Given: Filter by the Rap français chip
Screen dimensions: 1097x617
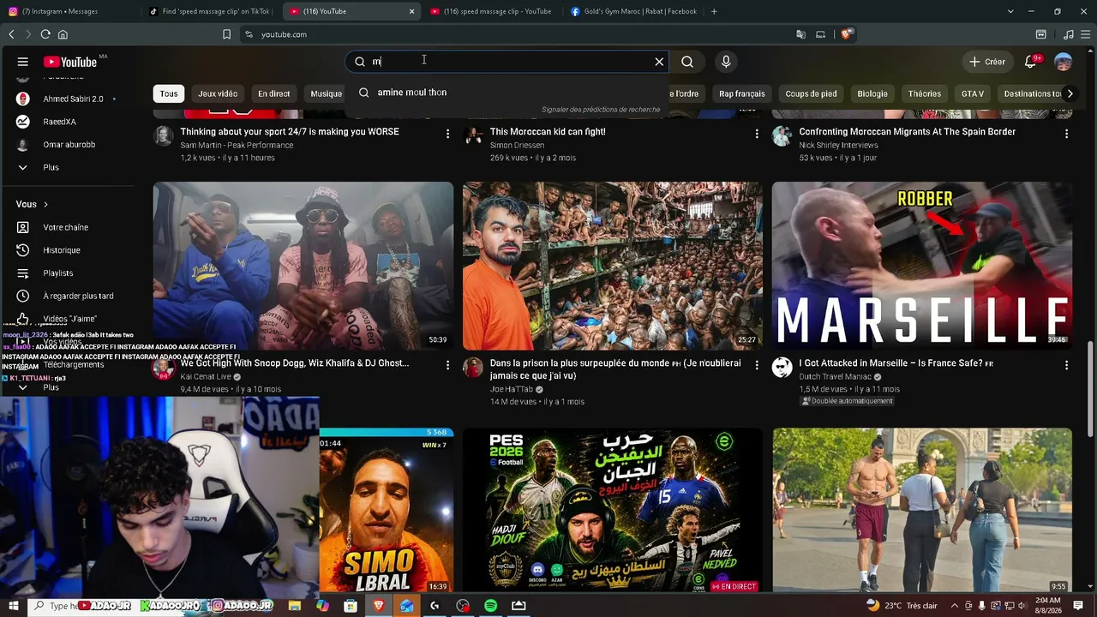Looking at the screenshot, I should coord(742,93).
